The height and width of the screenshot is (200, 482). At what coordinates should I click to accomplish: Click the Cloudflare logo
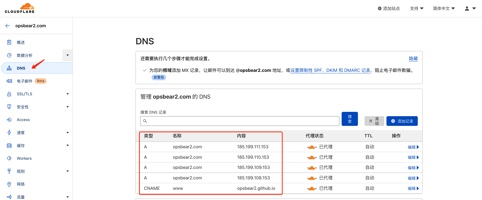coord(20,8)
